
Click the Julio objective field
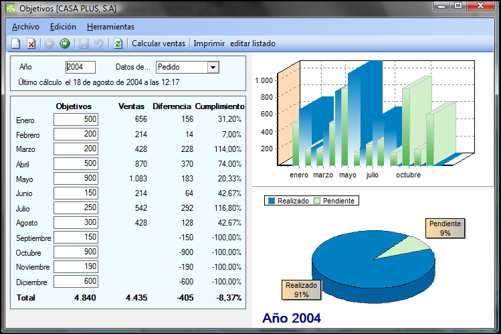76,207
